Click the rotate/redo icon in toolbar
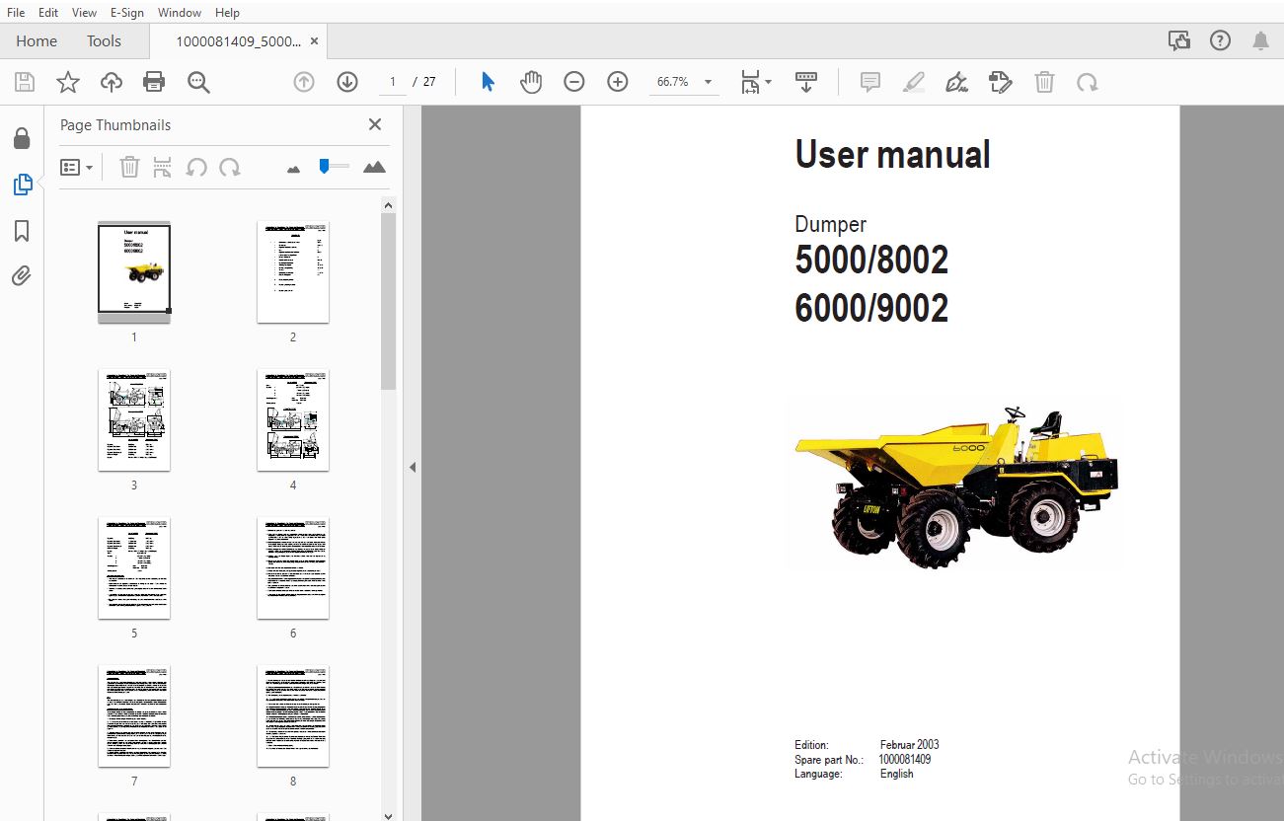 (x=1088, y=82)
